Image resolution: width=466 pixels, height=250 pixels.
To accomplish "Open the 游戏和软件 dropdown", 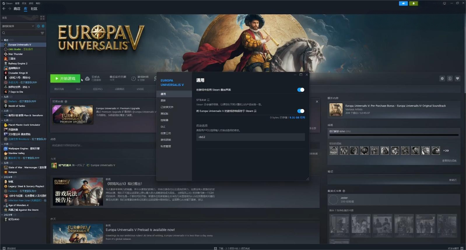I will (x=17, y=26).
